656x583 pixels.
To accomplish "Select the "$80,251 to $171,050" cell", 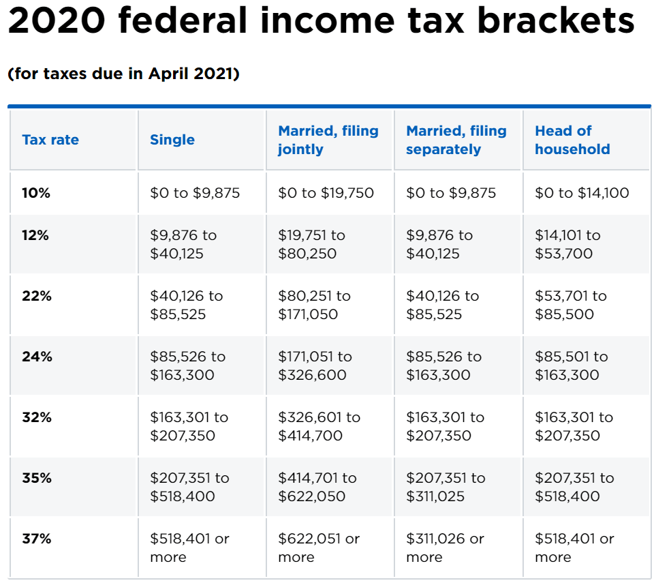I will click(x=315, y=305).
